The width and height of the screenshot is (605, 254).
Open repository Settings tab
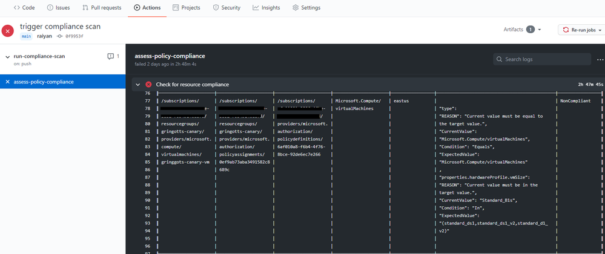point(306,8)
